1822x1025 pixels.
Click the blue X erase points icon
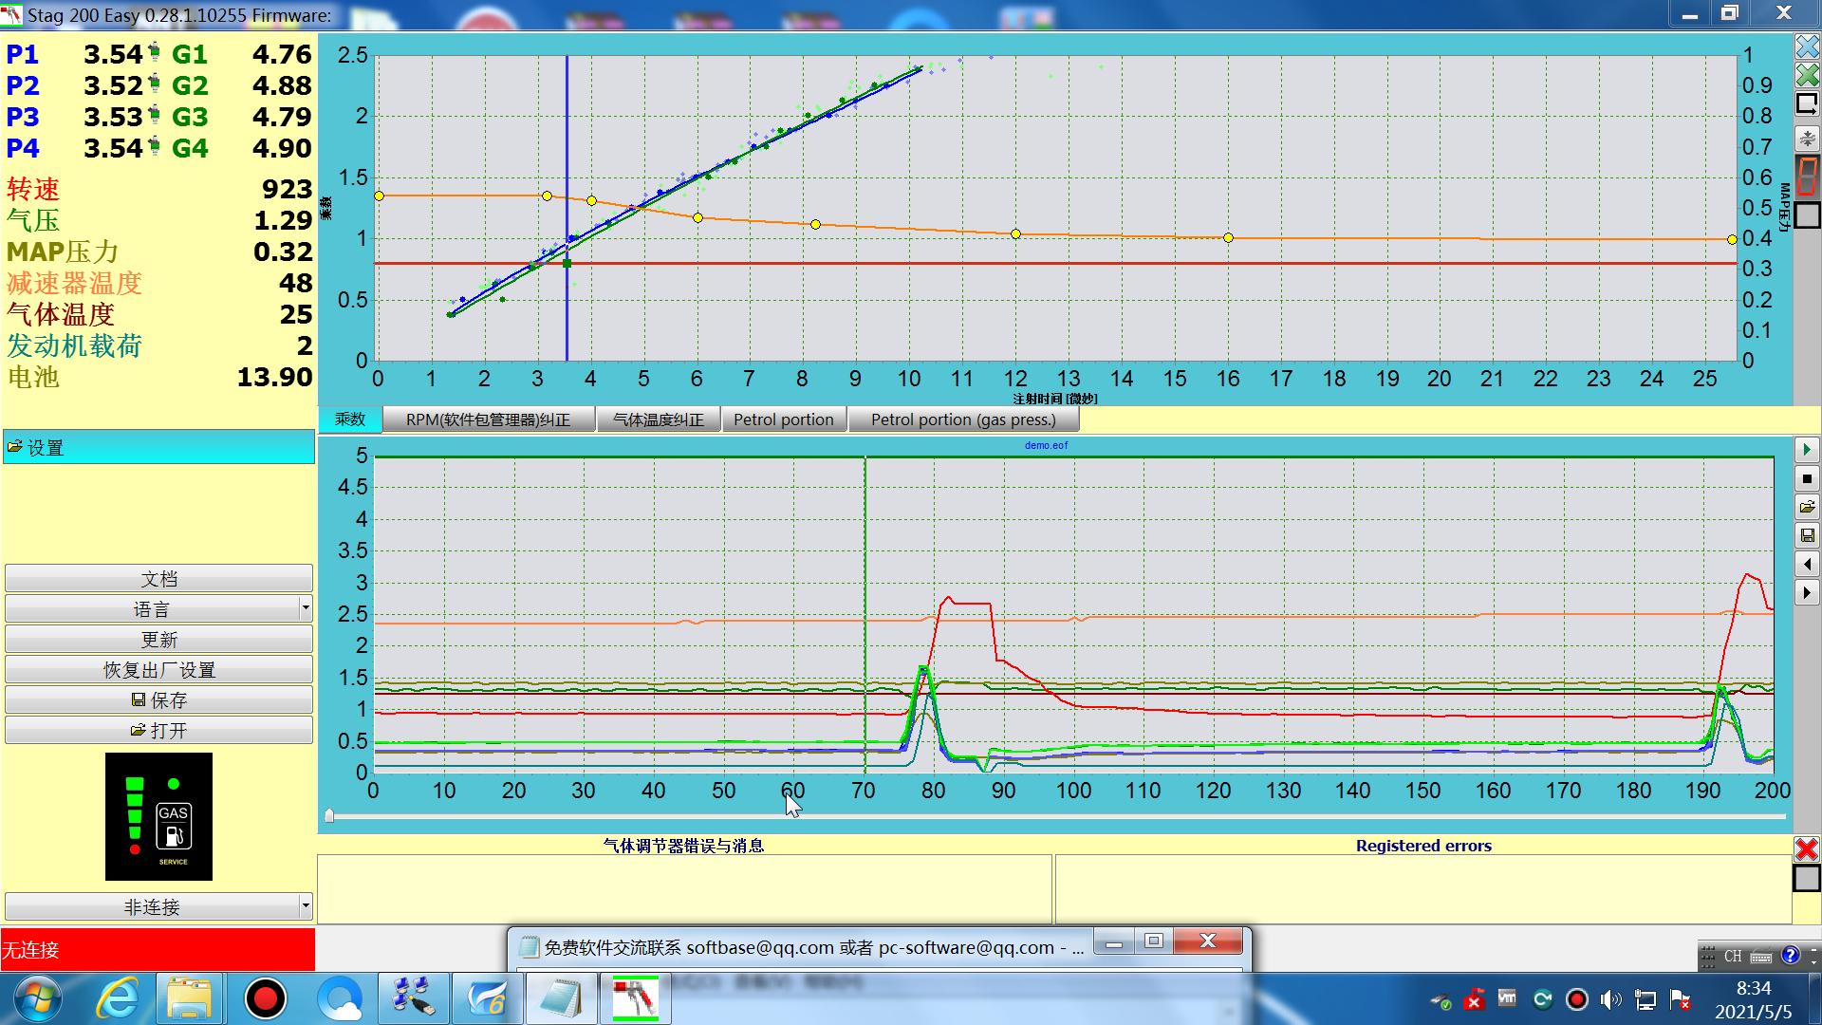[1807, 47]
